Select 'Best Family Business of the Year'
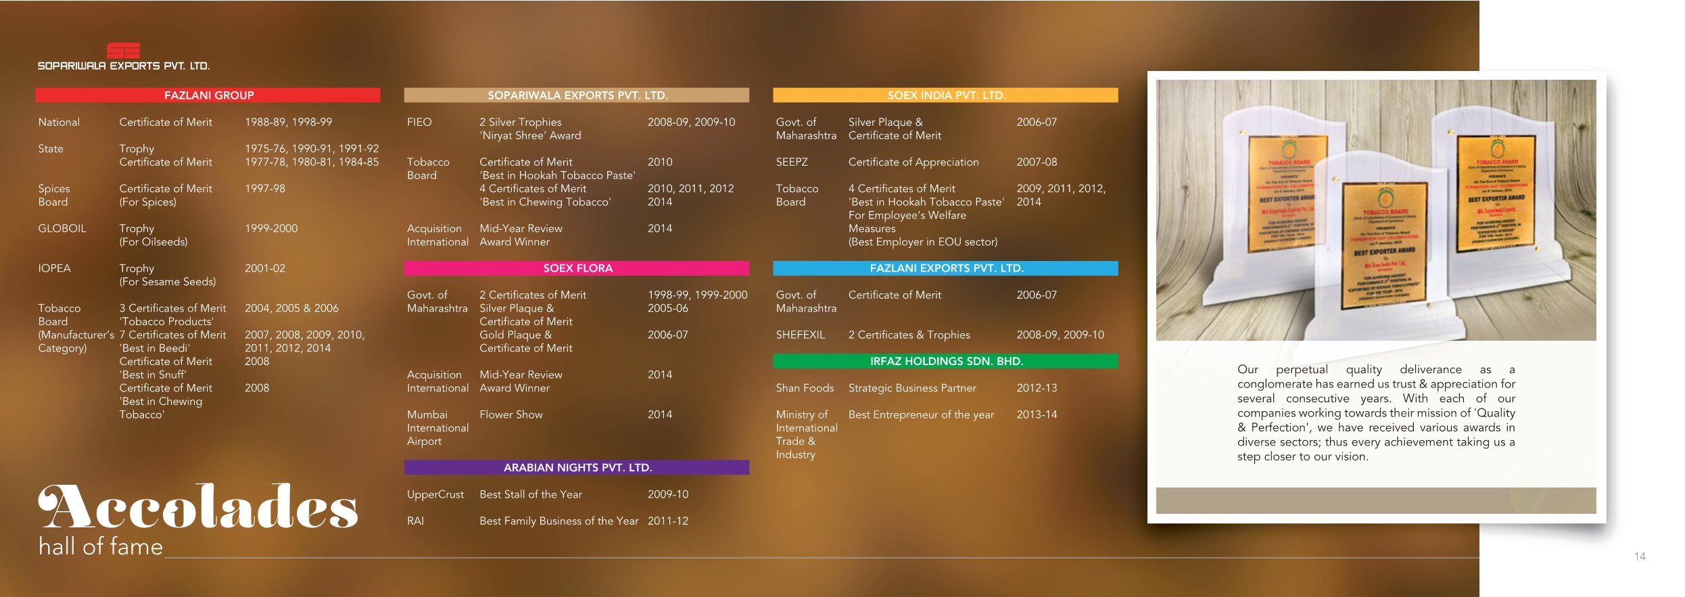Screen dimensions: 1685x597 point(559,521)
